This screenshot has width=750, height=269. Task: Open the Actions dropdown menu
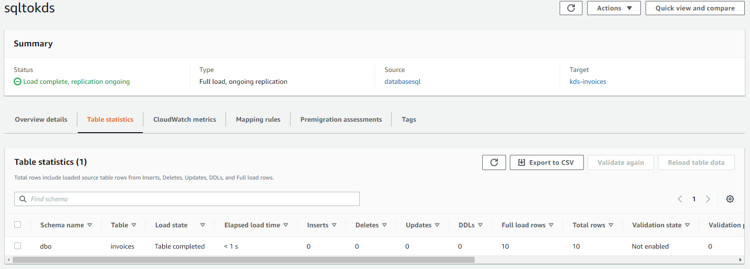point(614,8)
